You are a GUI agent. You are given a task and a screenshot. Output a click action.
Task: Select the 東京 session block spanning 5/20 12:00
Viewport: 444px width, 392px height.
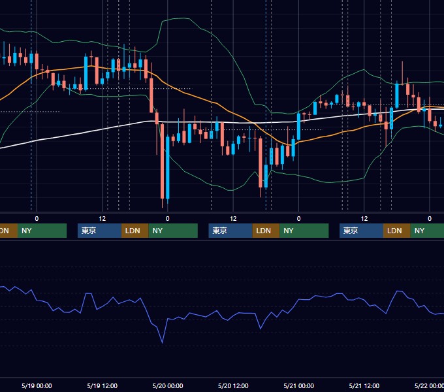230,231
